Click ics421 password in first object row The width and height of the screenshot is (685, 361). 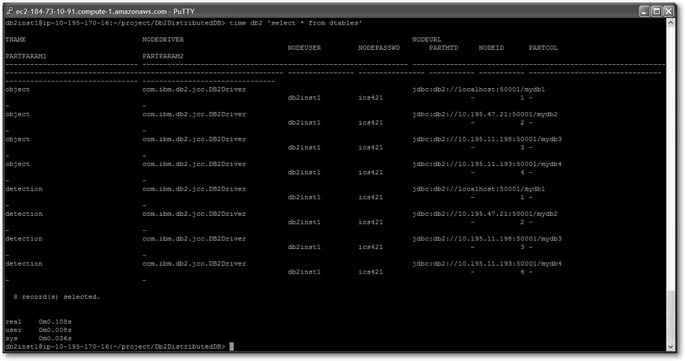(371, 98)
